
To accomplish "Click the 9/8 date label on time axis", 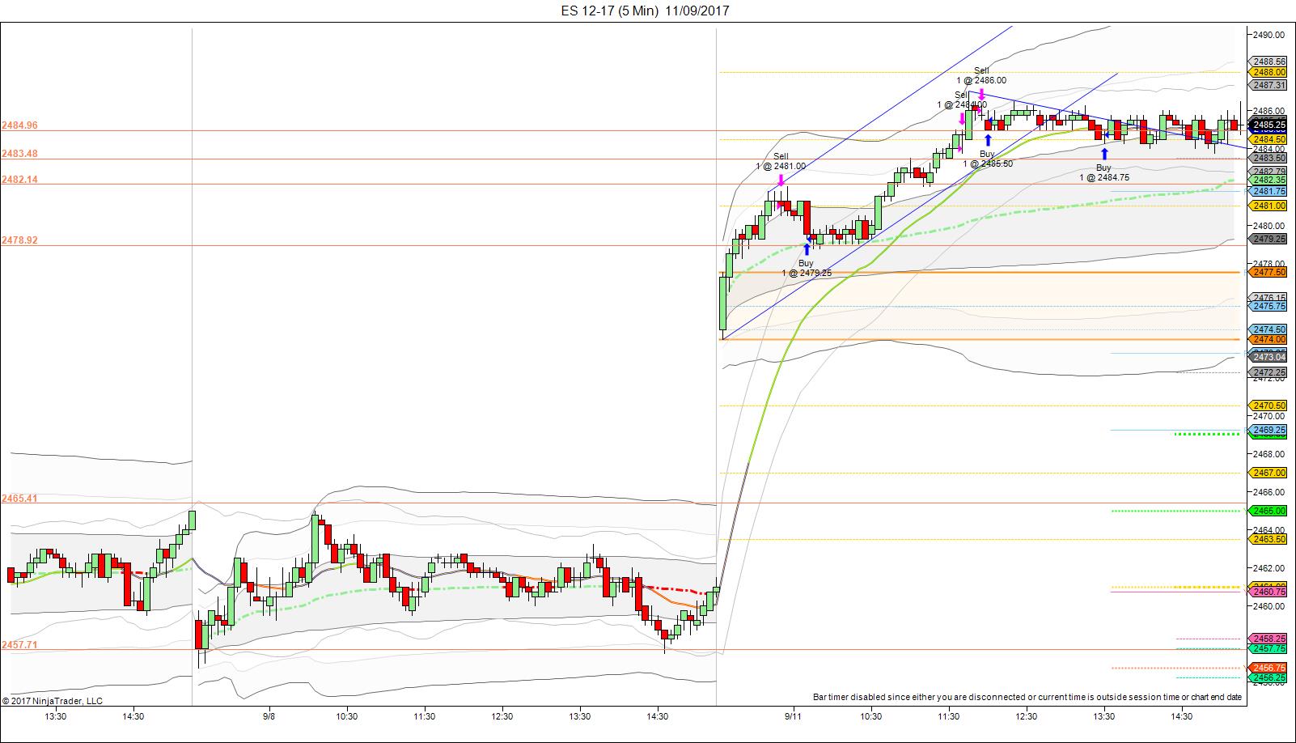I will click(269, 716).
